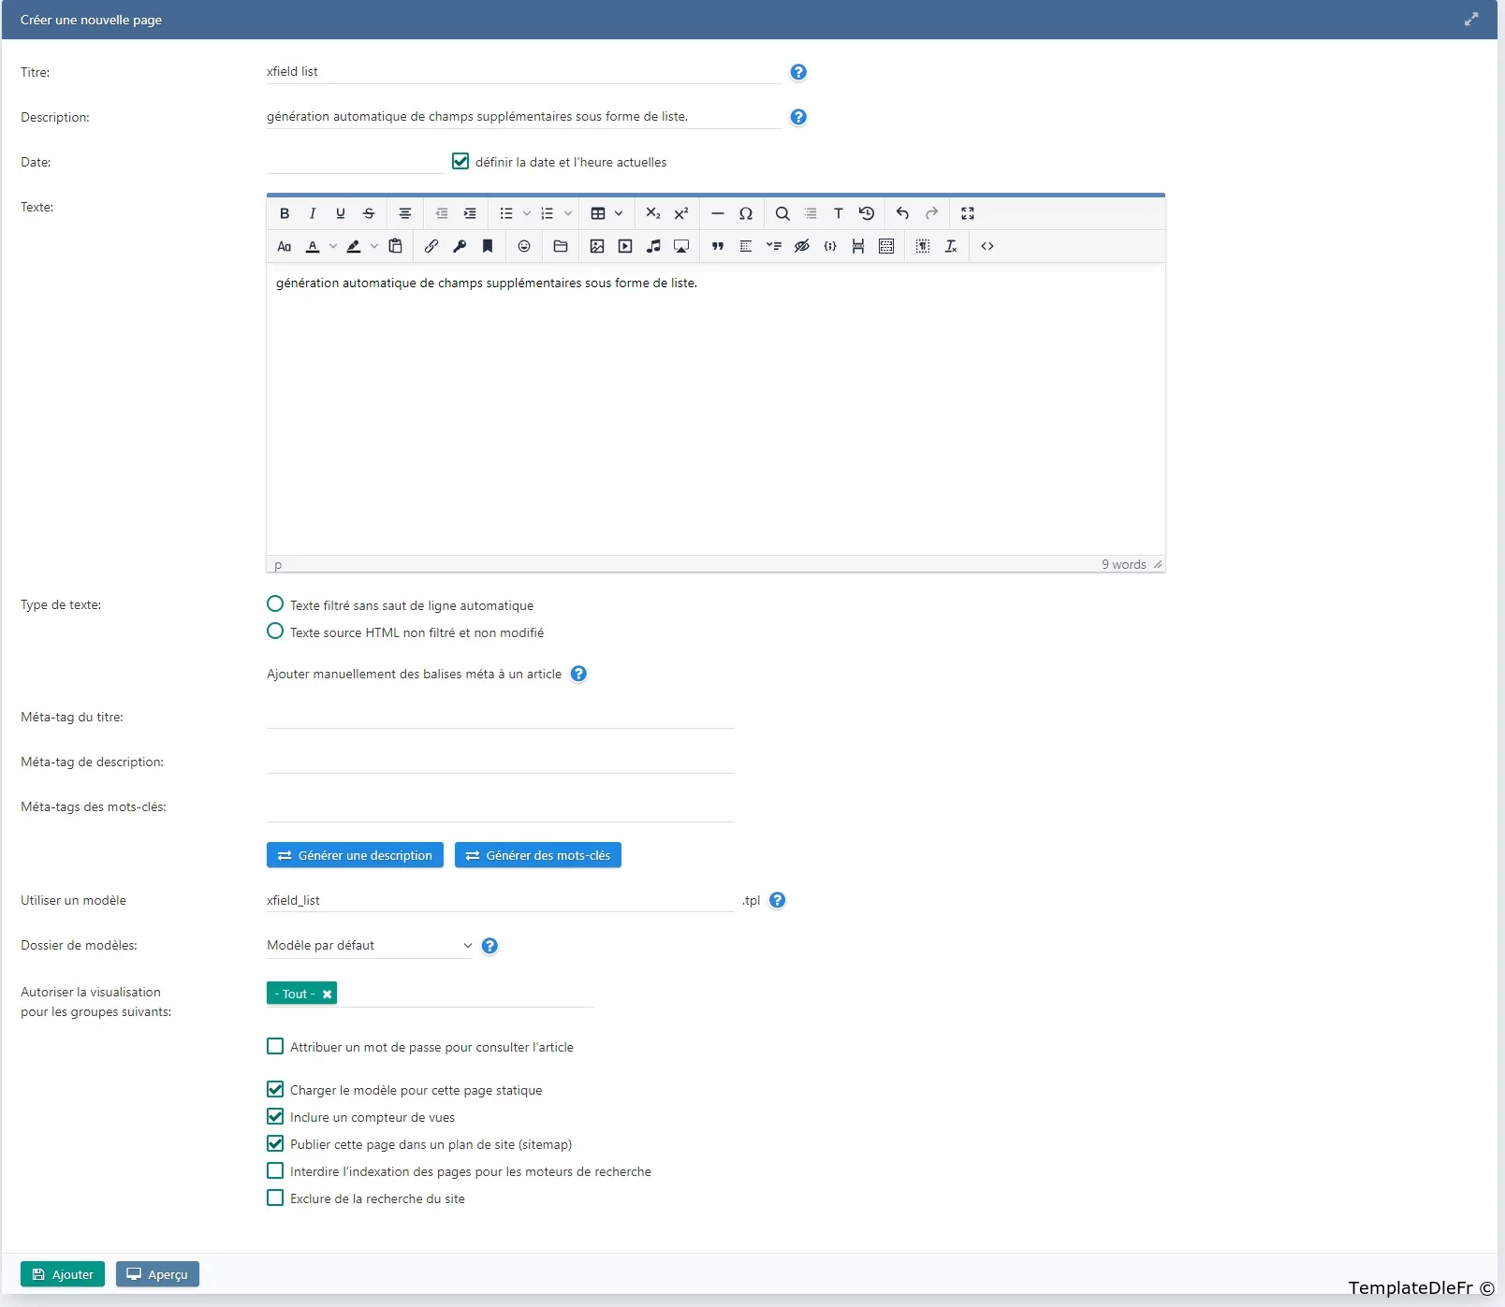This screenshot has width=1505, height=1307.
Task: Enable password protection for the article
Action: coord(275,1046)
